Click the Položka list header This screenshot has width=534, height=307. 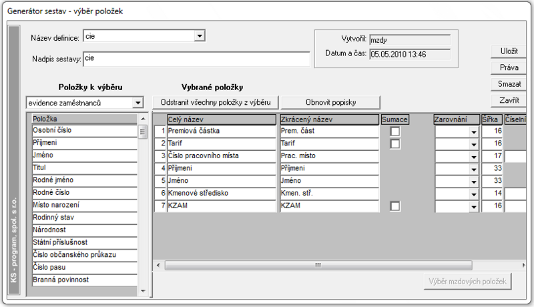85,119
